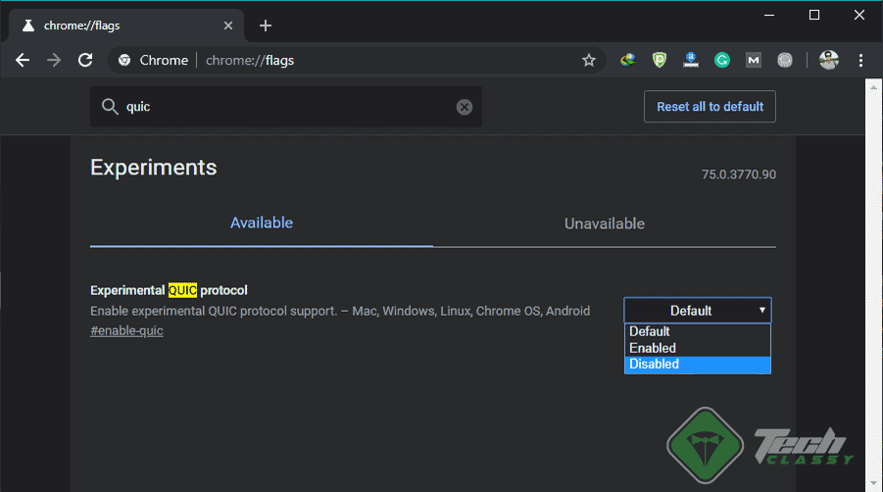
Task: Reload the chrome://flags page
Action: pyautogui.click(x=85, y=60)
